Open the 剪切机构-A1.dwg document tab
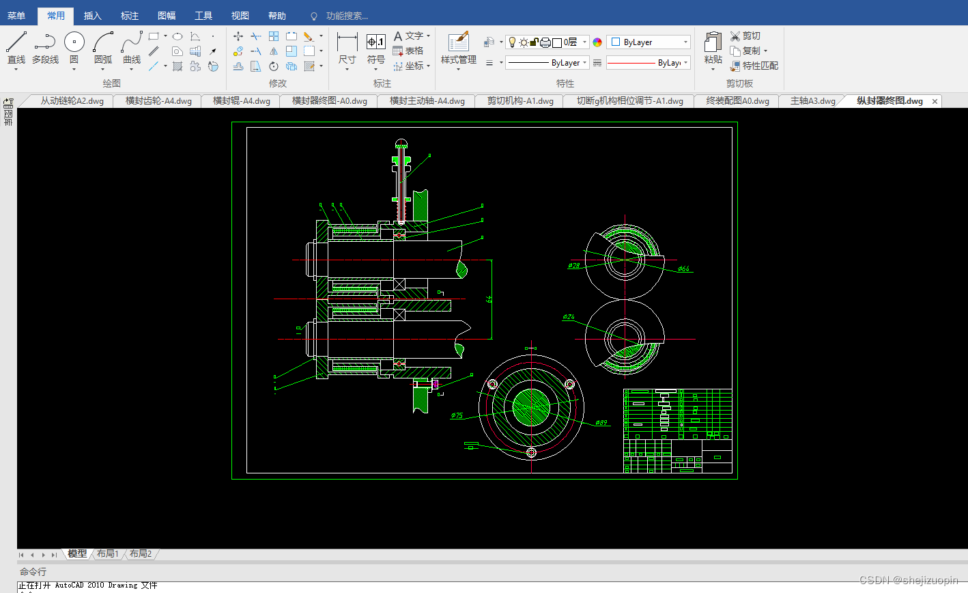Viewport: 968px width, 593px height. click(x=520, y=101)
